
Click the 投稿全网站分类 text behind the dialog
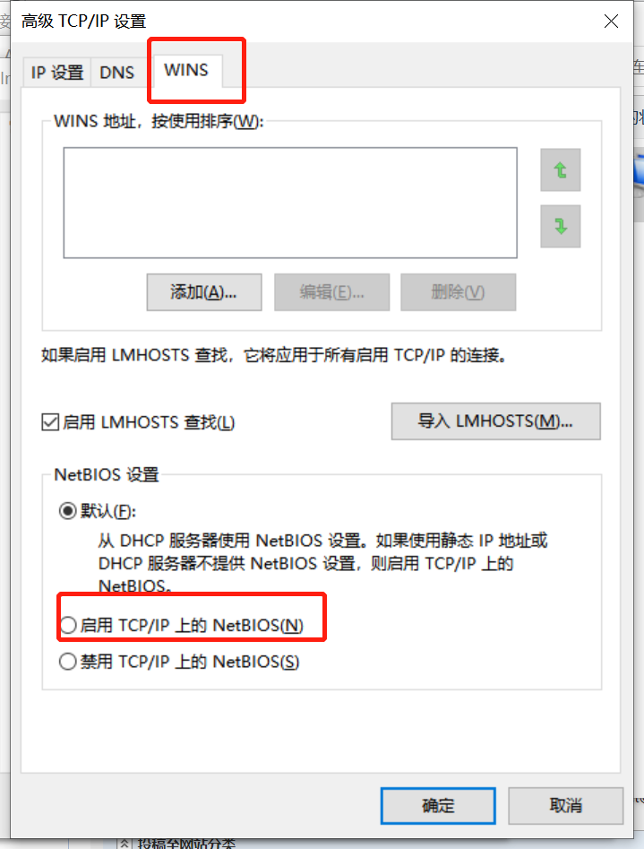186,844
